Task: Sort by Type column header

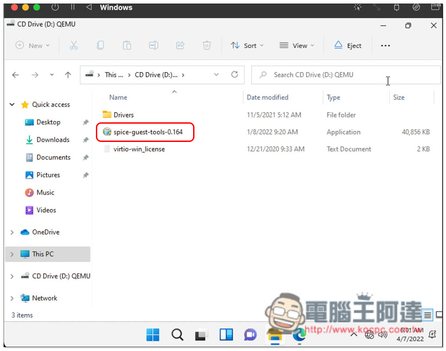Action: [333, 97]
